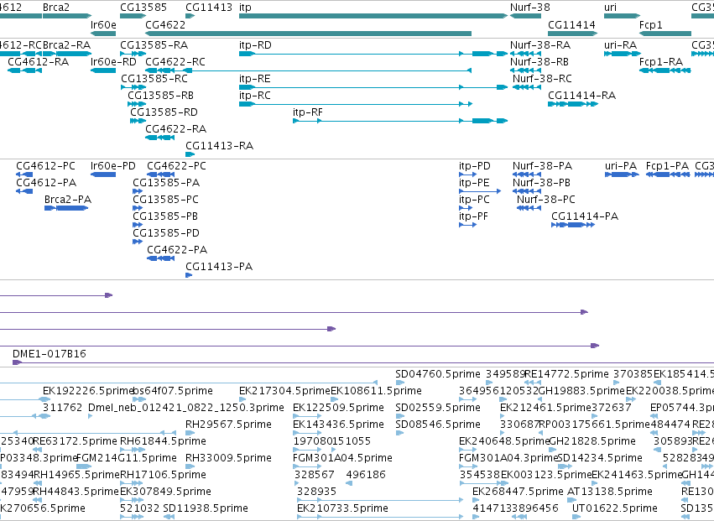Open the itp-RD transcript label

(255, 45)
